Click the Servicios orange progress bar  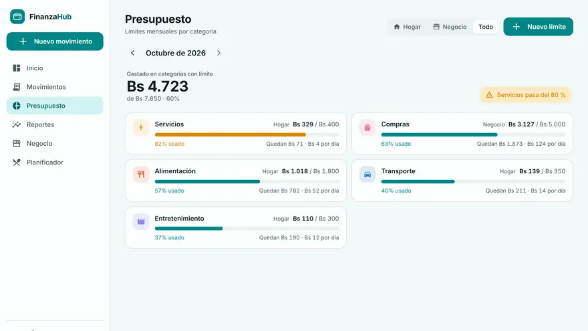(247, 134)
